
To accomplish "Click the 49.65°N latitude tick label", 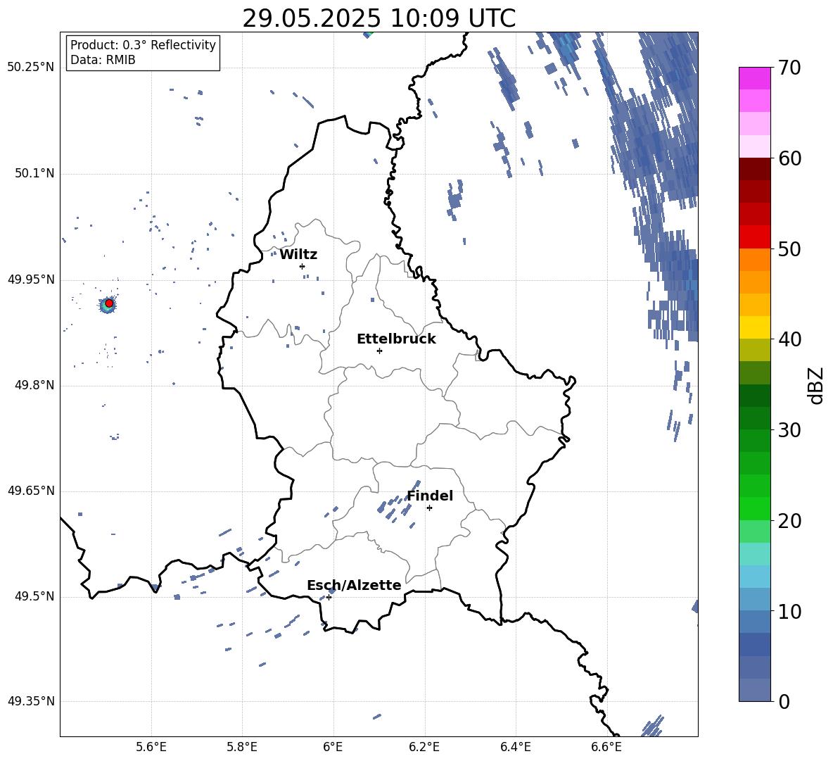I will tap(31, 491).
